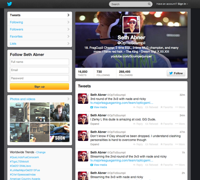Reply to the 1h streaming tweet

tap(138, 165)
